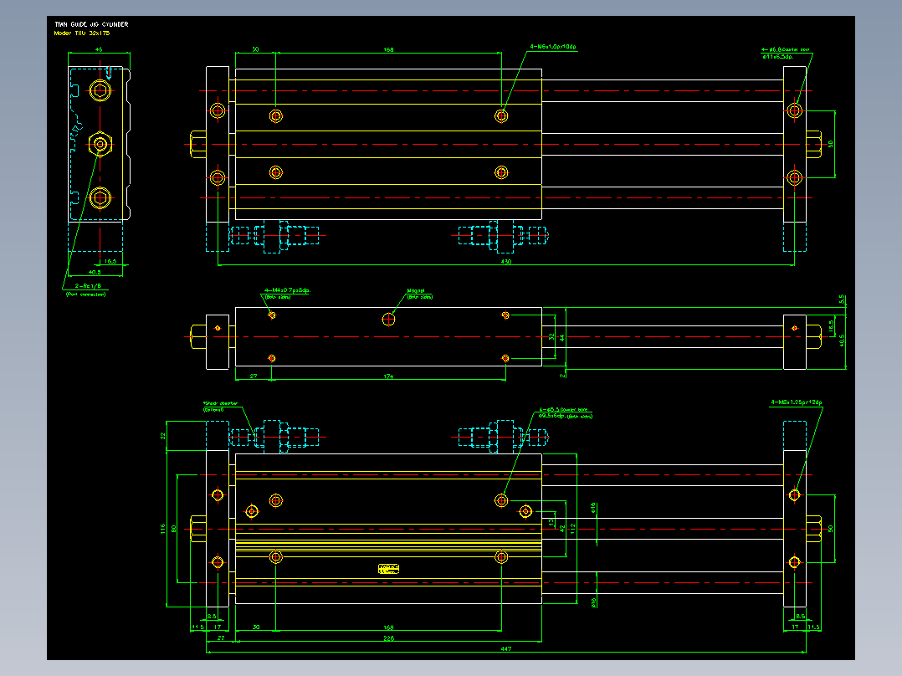The image size is (902, 676).
Task: Click the 'Magnet' leader label
Action: point(416,291)
